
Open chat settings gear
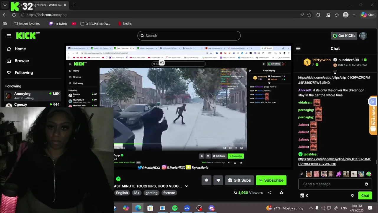click(352, 196)
